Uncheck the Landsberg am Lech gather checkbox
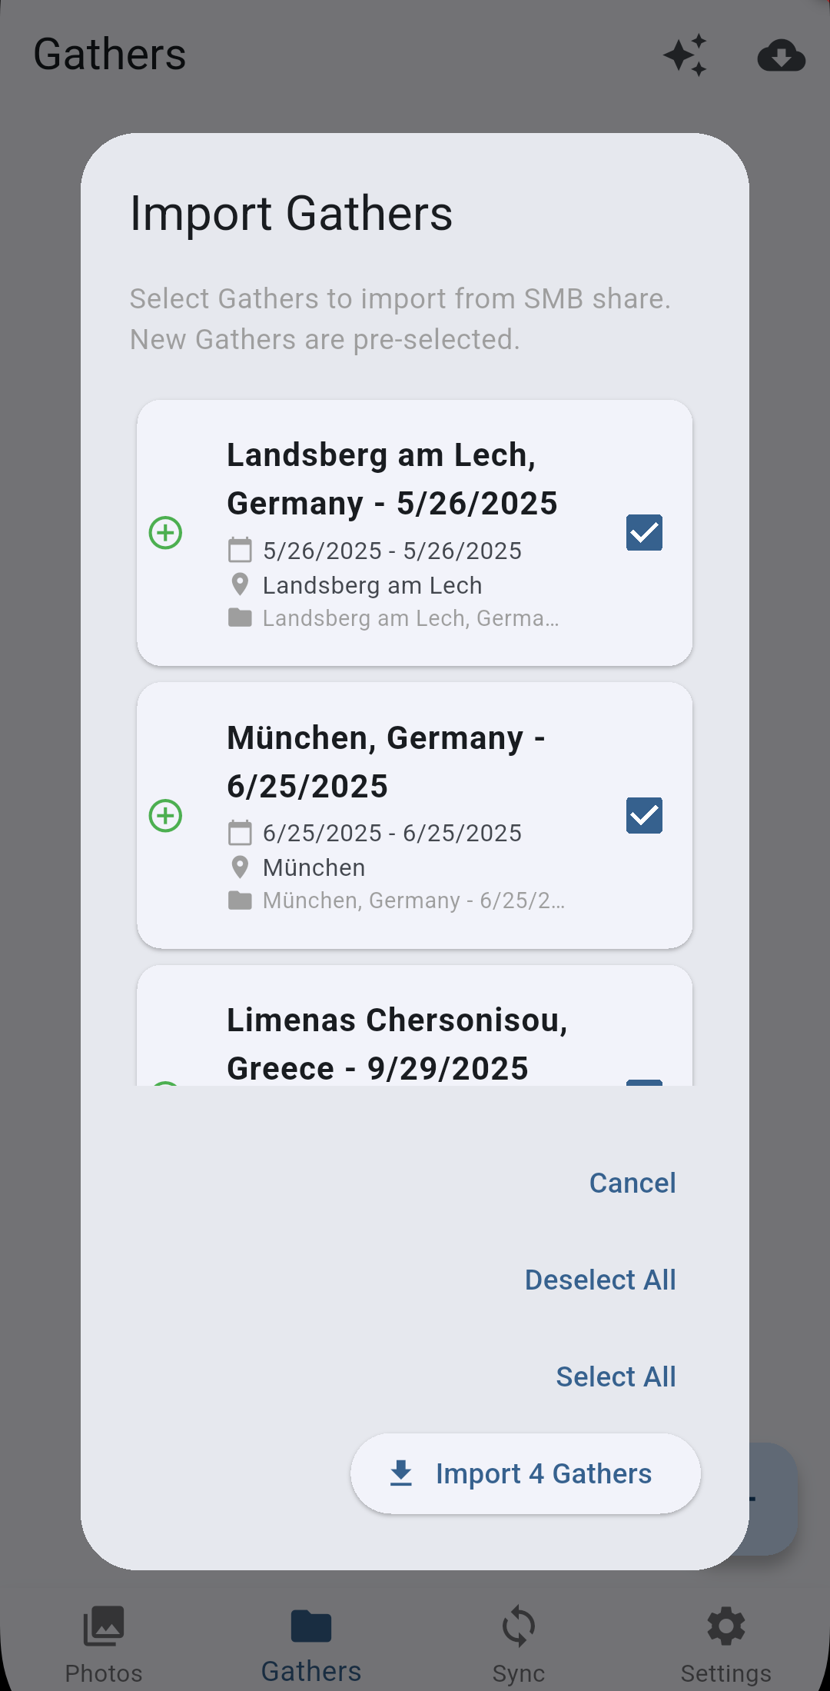 pos(644,533)
